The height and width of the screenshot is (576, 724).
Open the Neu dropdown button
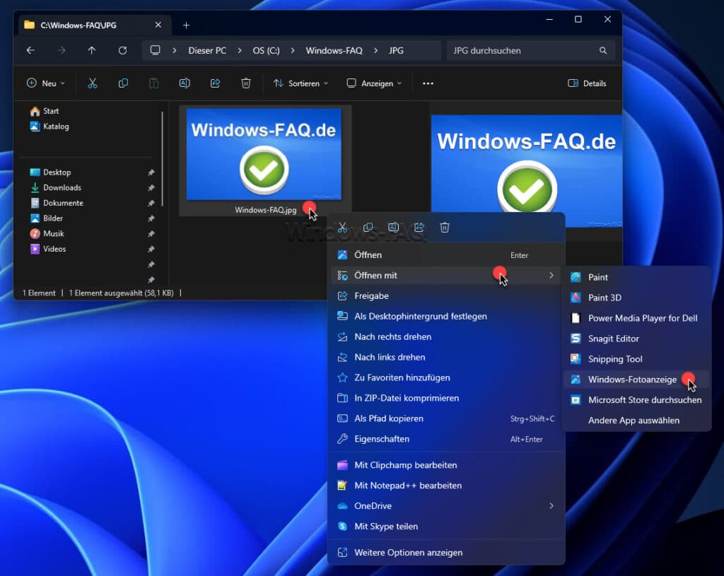click(45, 83)
